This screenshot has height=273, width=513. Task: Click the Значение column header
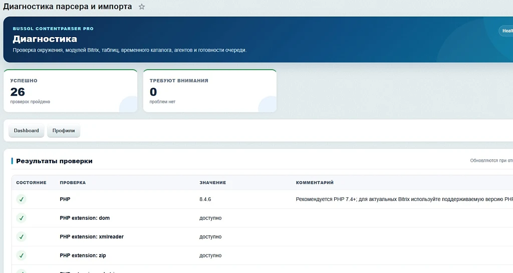[x=212, y=182]
